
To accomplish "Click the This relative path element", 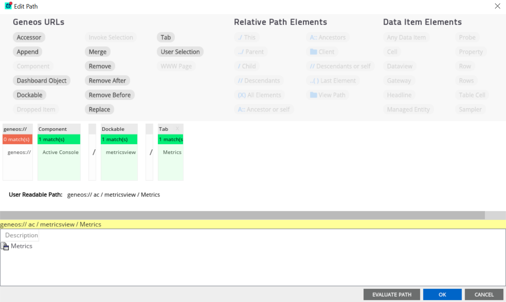I will 247,37.
